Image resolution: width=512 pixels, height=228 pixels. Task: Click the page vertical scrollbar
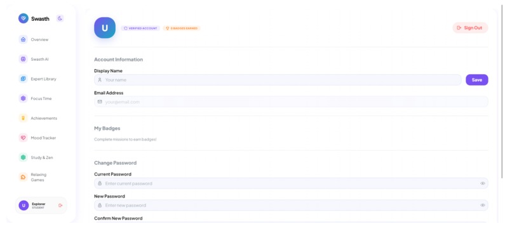[x=502, y=91]
